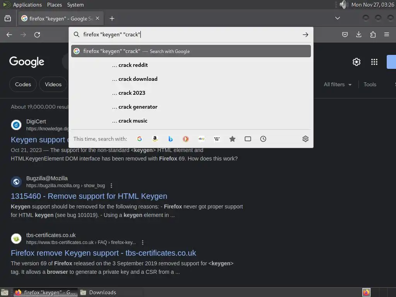The width and height of the screenshot is (396, 297).
Task: Search in Bookmarks star icon
Action: 232,139
